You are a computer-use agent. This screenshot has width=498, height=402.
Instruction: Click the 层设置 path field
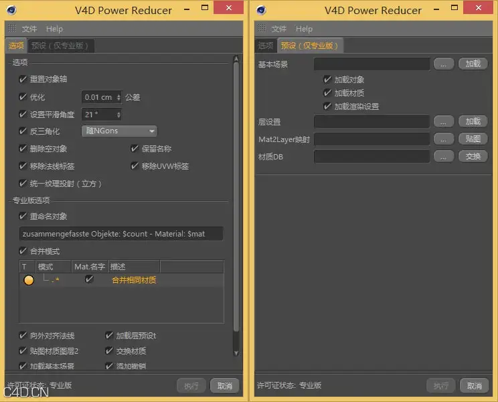coord(371,121)
